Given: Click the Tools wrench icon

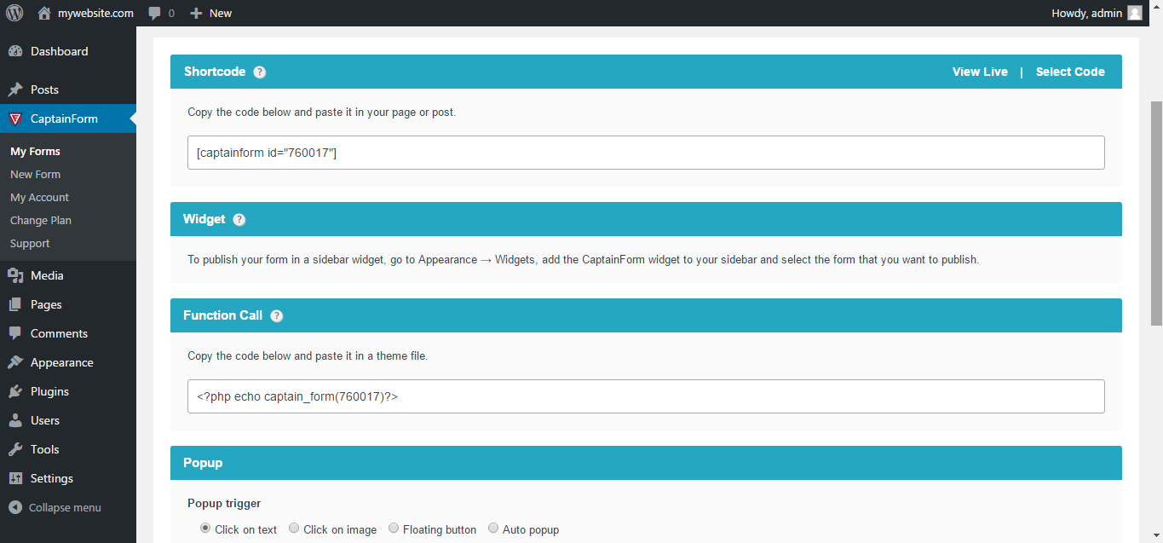Looking at the screenshot, I should tap(15, 449).
